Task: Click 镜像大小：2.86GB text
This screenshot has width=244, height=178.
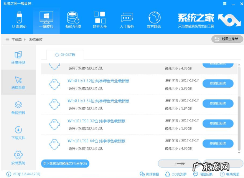Action: point(178,88)
